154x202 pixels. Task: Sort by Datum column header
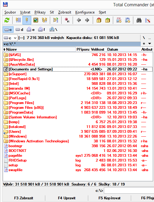pos(123,49)
